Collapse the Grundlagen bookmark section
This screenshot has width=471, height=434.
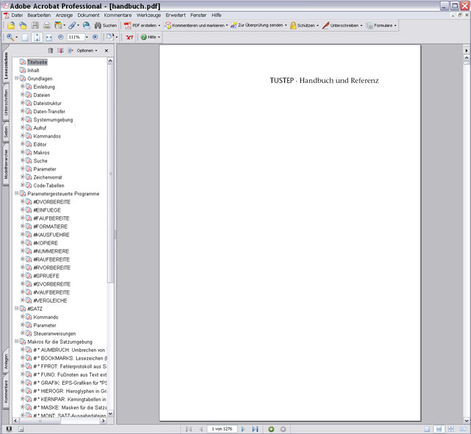coord(17,78)
